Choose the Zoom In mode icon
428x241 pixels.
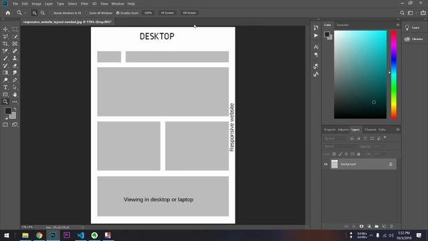[34, 13]
